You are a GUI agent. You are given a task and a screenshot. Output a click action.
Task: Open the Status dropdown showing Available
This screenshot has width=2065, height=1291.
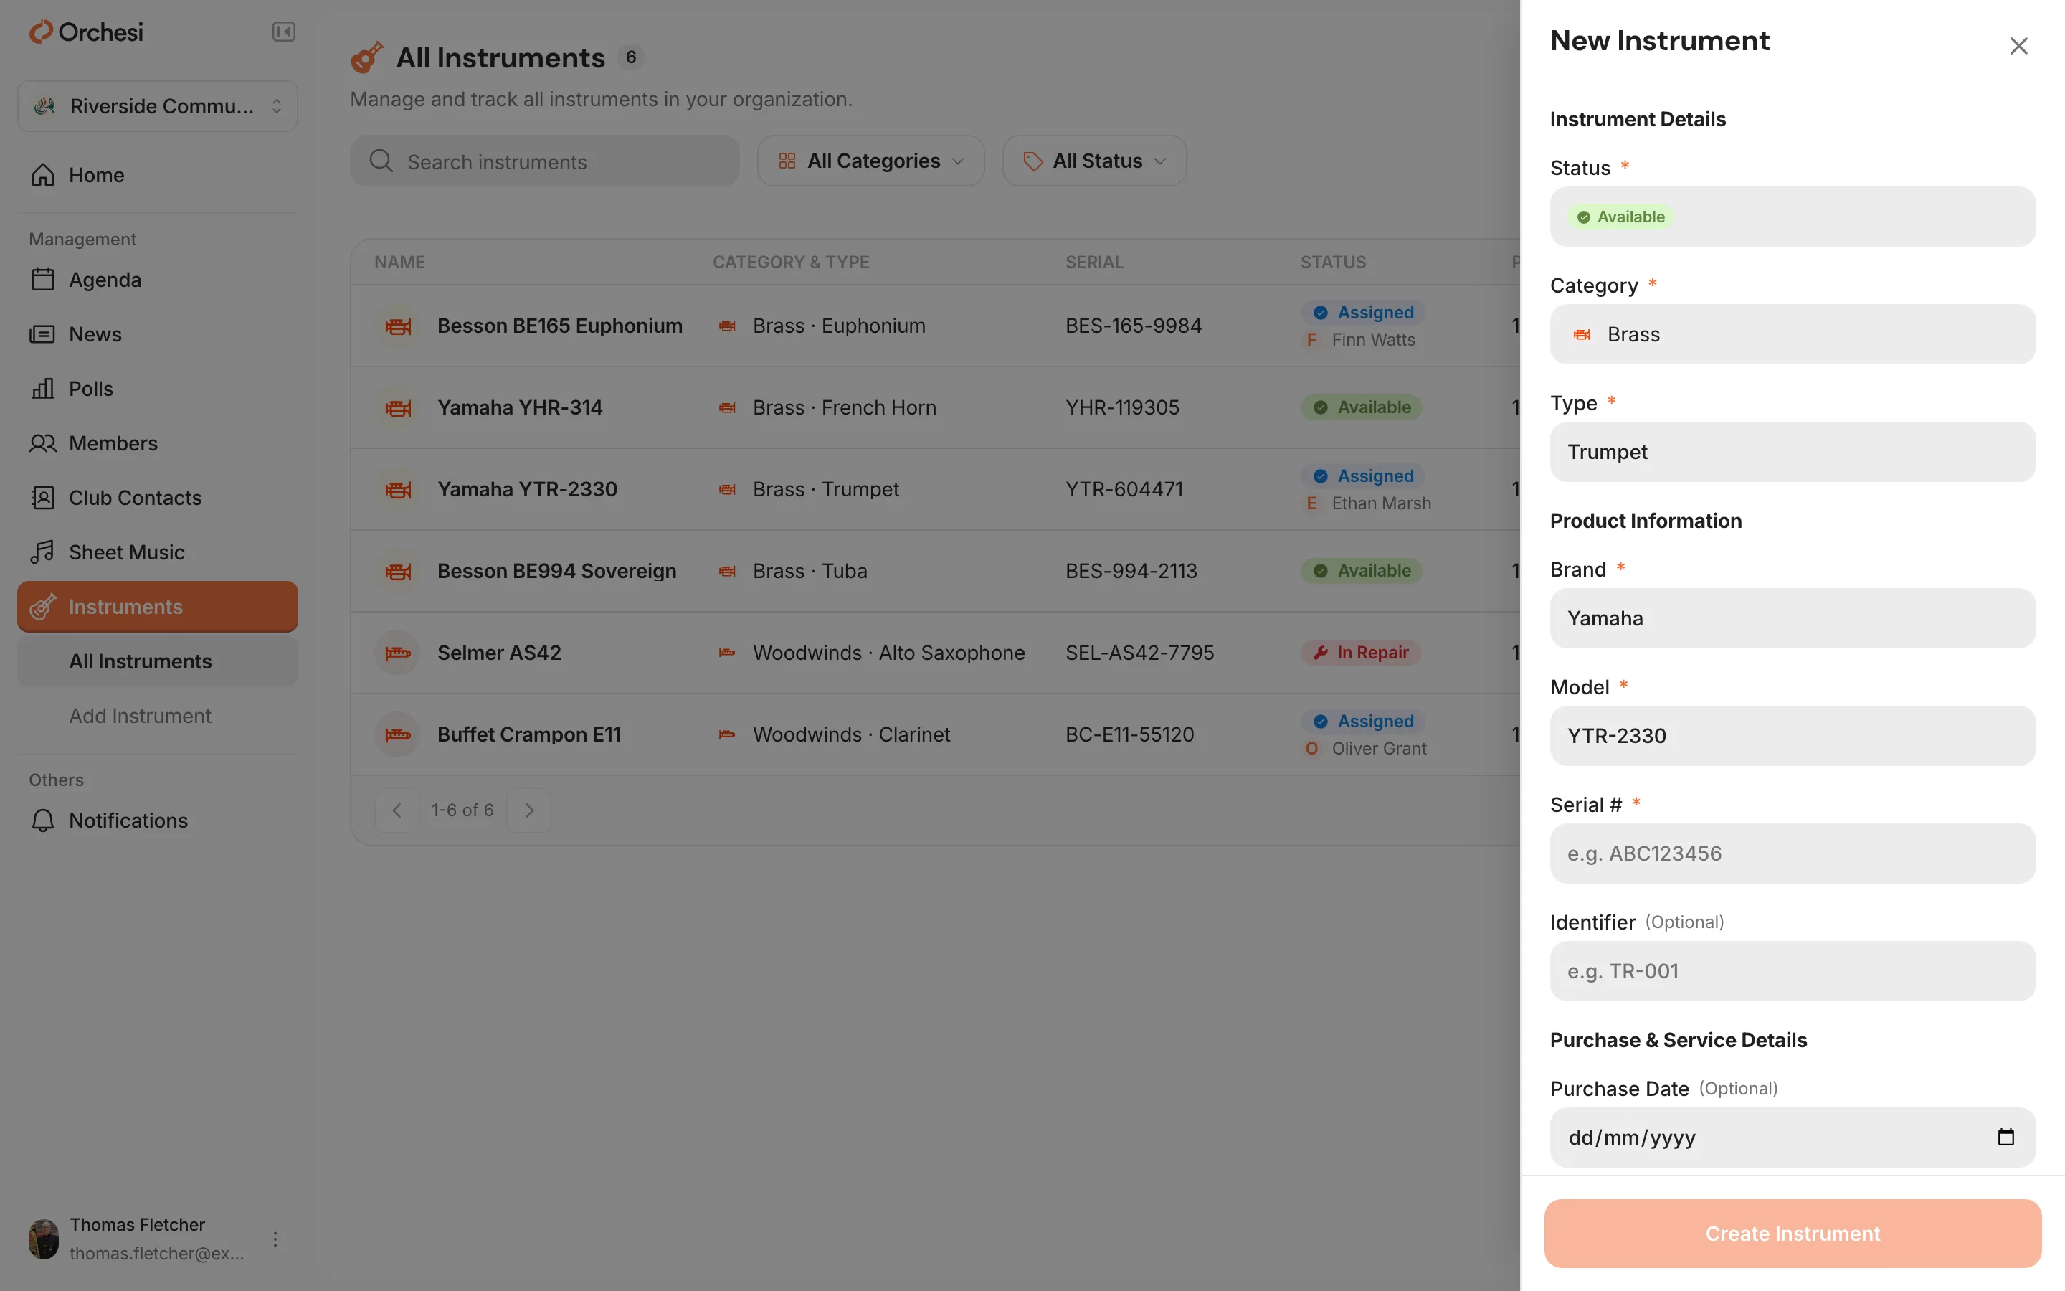(x=1793, y=217)
